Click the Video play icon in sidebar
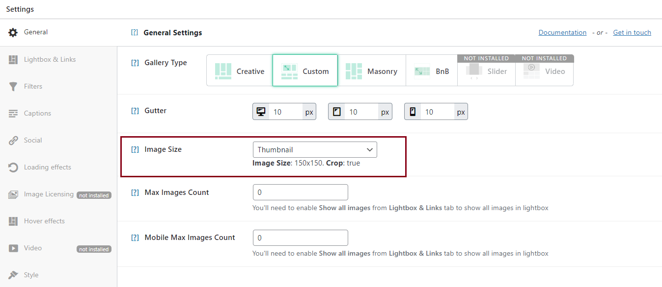662x287 pixels. pos(13,248)
